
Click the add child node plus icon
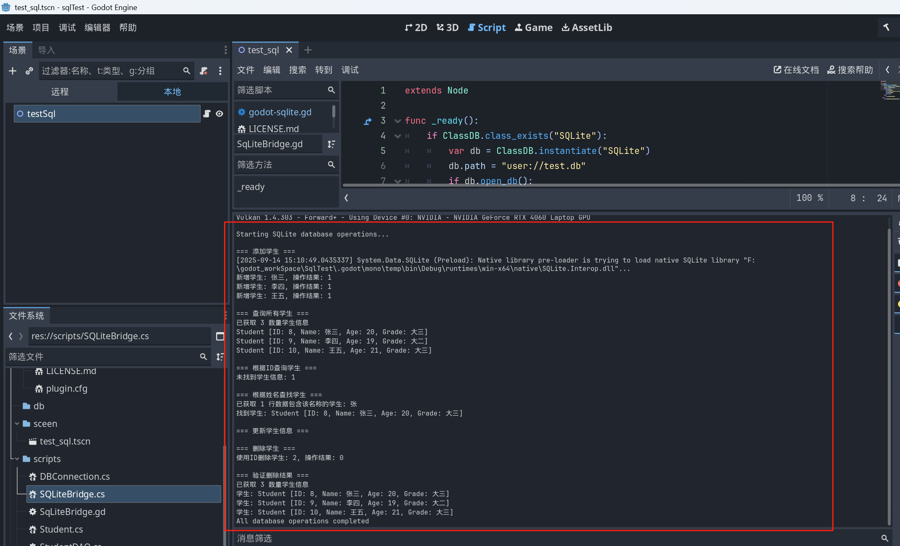point(13,71)
